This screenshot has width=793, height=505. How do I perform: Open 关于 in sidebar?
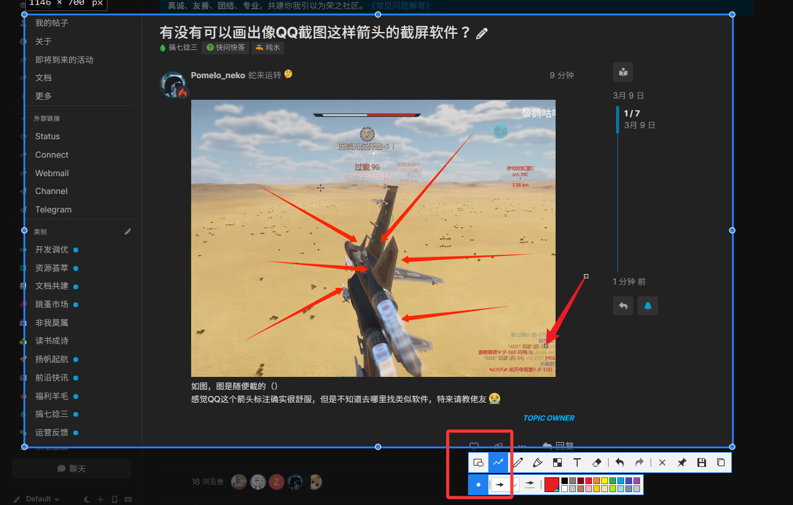pos(44,41)
